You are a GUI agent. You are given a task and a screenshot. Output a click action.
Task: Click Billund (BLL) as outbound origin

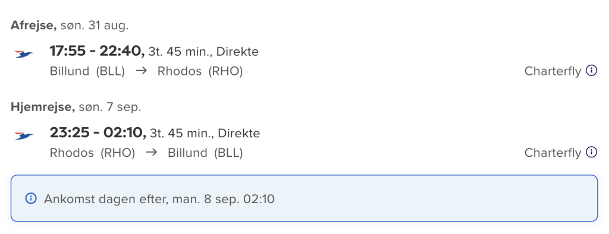point(87,71)
